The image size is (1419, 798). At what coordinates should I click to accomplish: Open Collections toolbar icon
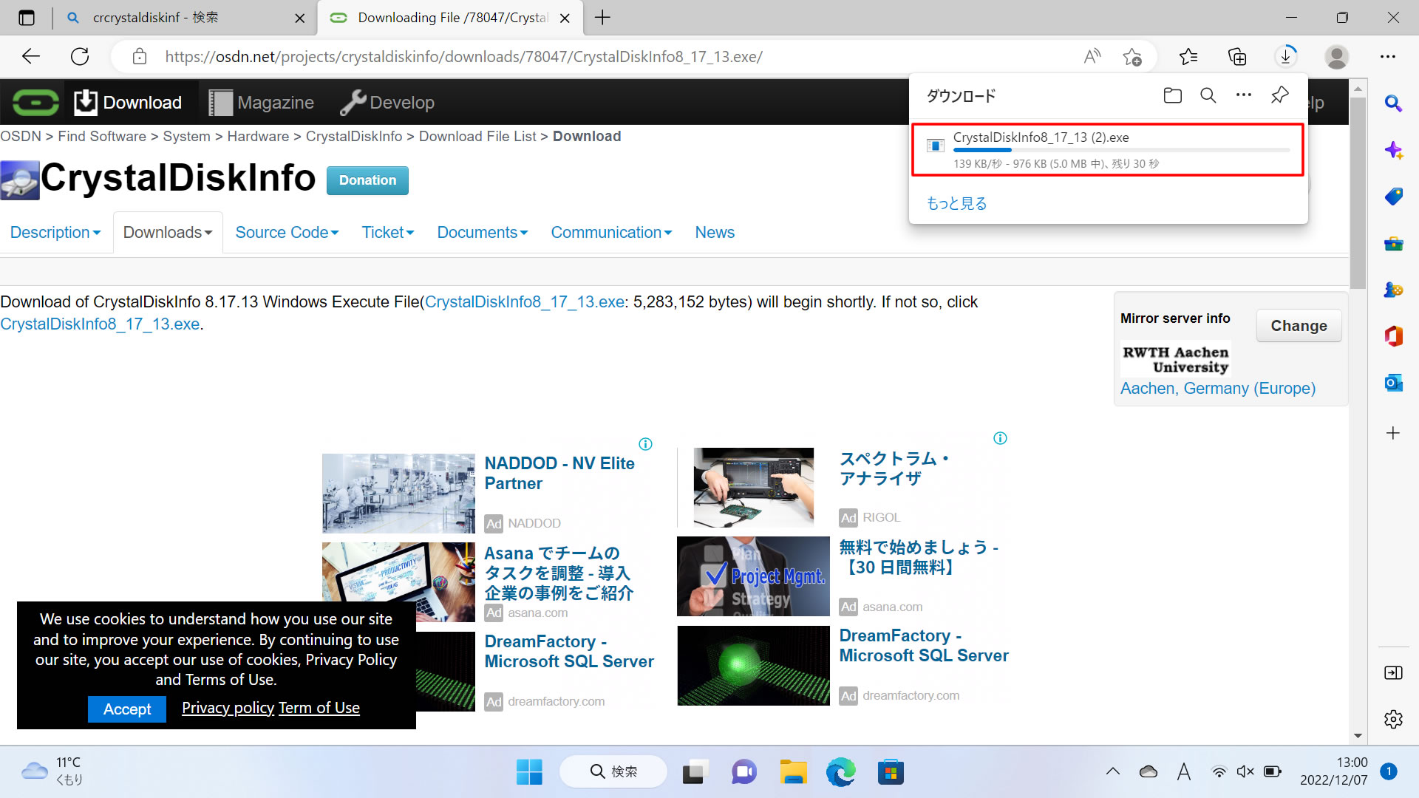tap(1237, 56)
